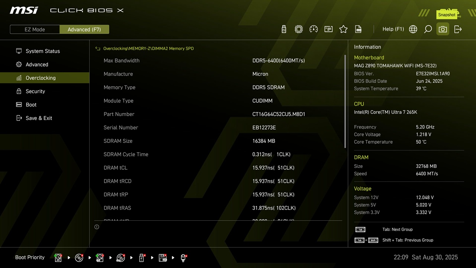
Task: Click the DRAM tRAS value 31.875ns
Action: pos(274,208)
